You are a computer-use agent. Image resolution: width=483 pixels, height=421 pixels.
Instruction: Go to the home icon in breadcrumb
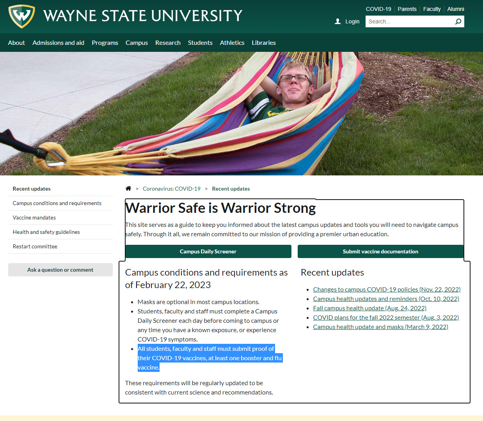tap(128, 188)
